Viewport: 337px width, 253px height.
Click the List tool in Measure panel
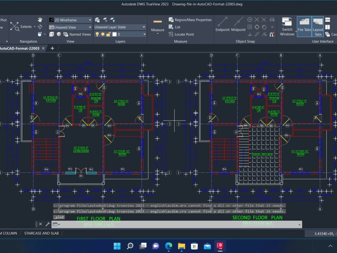177,27
